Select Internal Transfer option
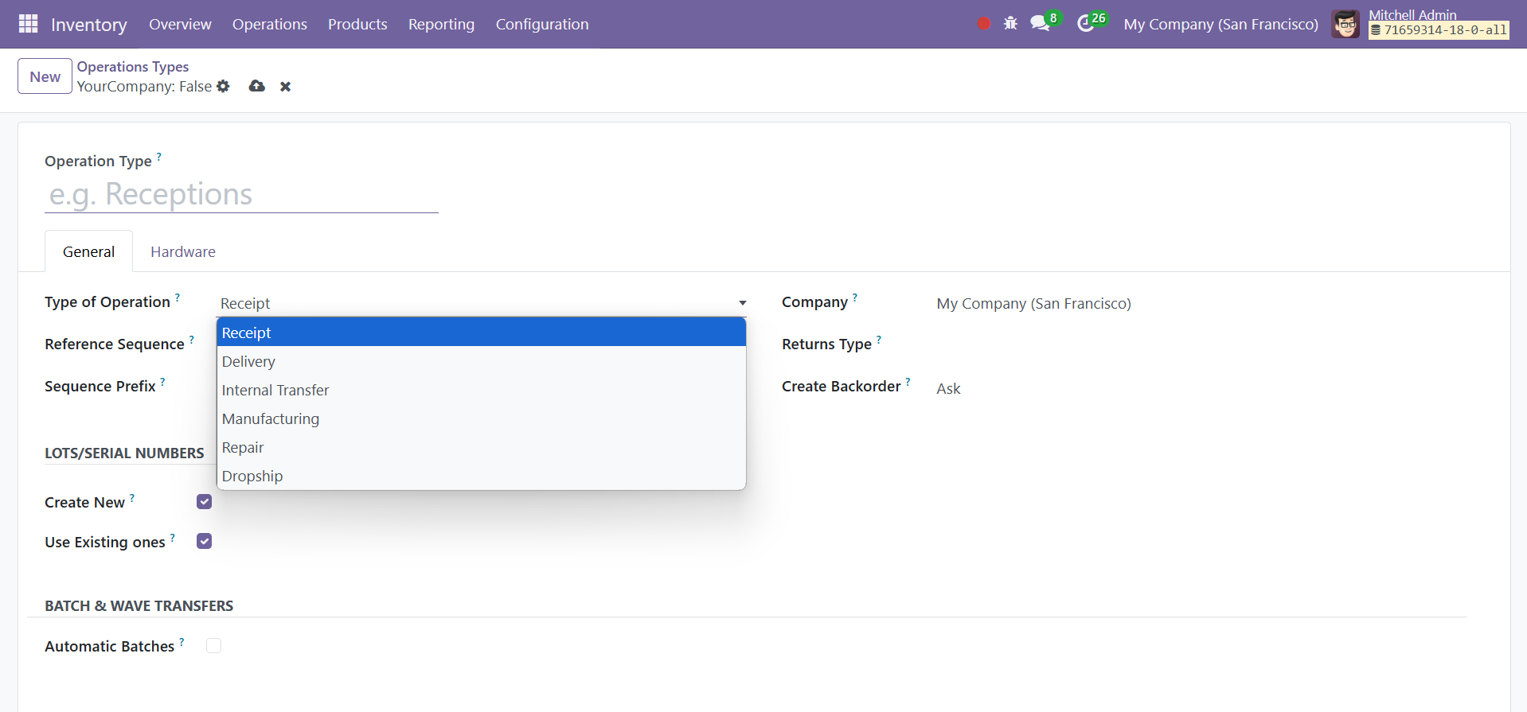Viewport: 1527px width, 712px height. 482,390
